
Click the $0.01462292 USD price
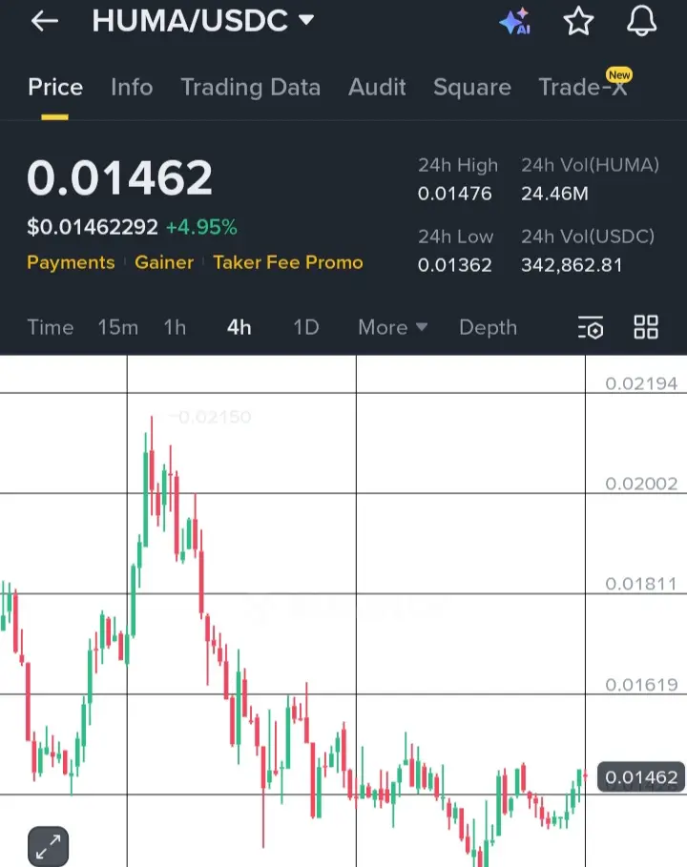pyautogui.click(x=93, y=227)
